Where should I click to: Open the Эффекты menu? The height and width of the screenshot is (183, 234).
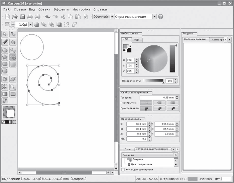(62, 9)
